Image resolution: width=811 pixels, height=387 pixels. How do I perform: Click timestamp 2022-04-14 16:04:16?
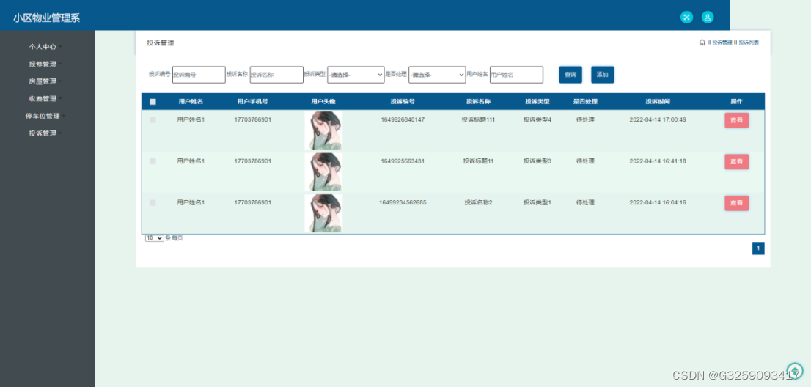(x=658, y=202)
